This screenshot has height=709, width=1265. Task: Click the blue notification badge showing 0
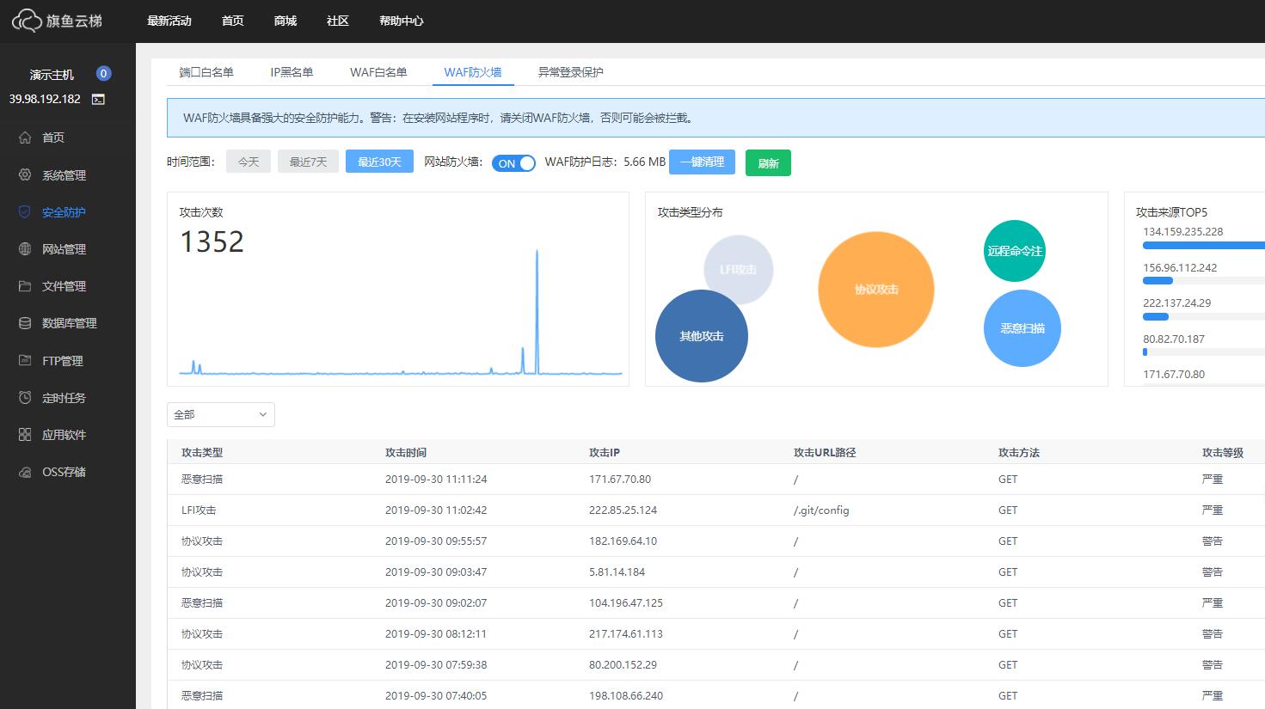click(x=103, y=74)
